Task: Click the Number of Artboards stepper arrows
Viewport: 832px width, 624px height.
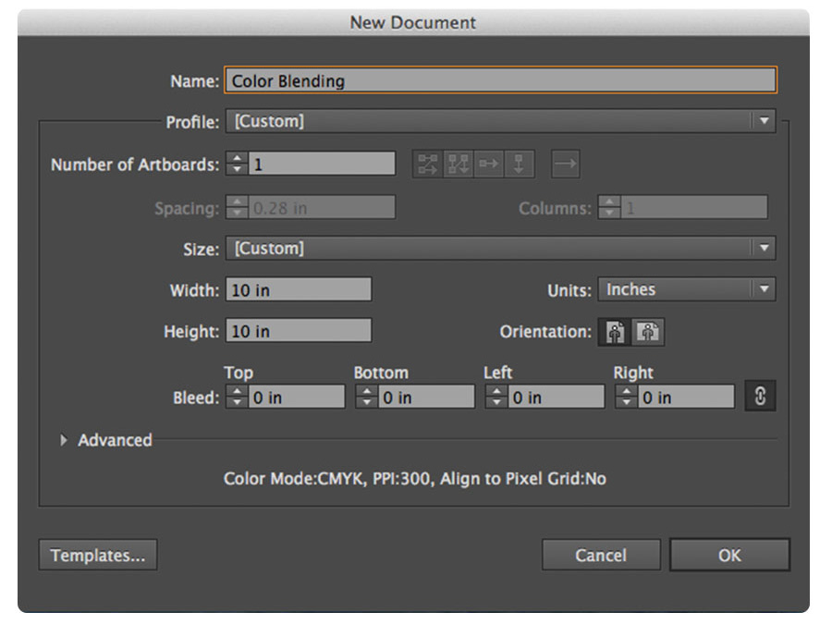Action: pos(237,164)
